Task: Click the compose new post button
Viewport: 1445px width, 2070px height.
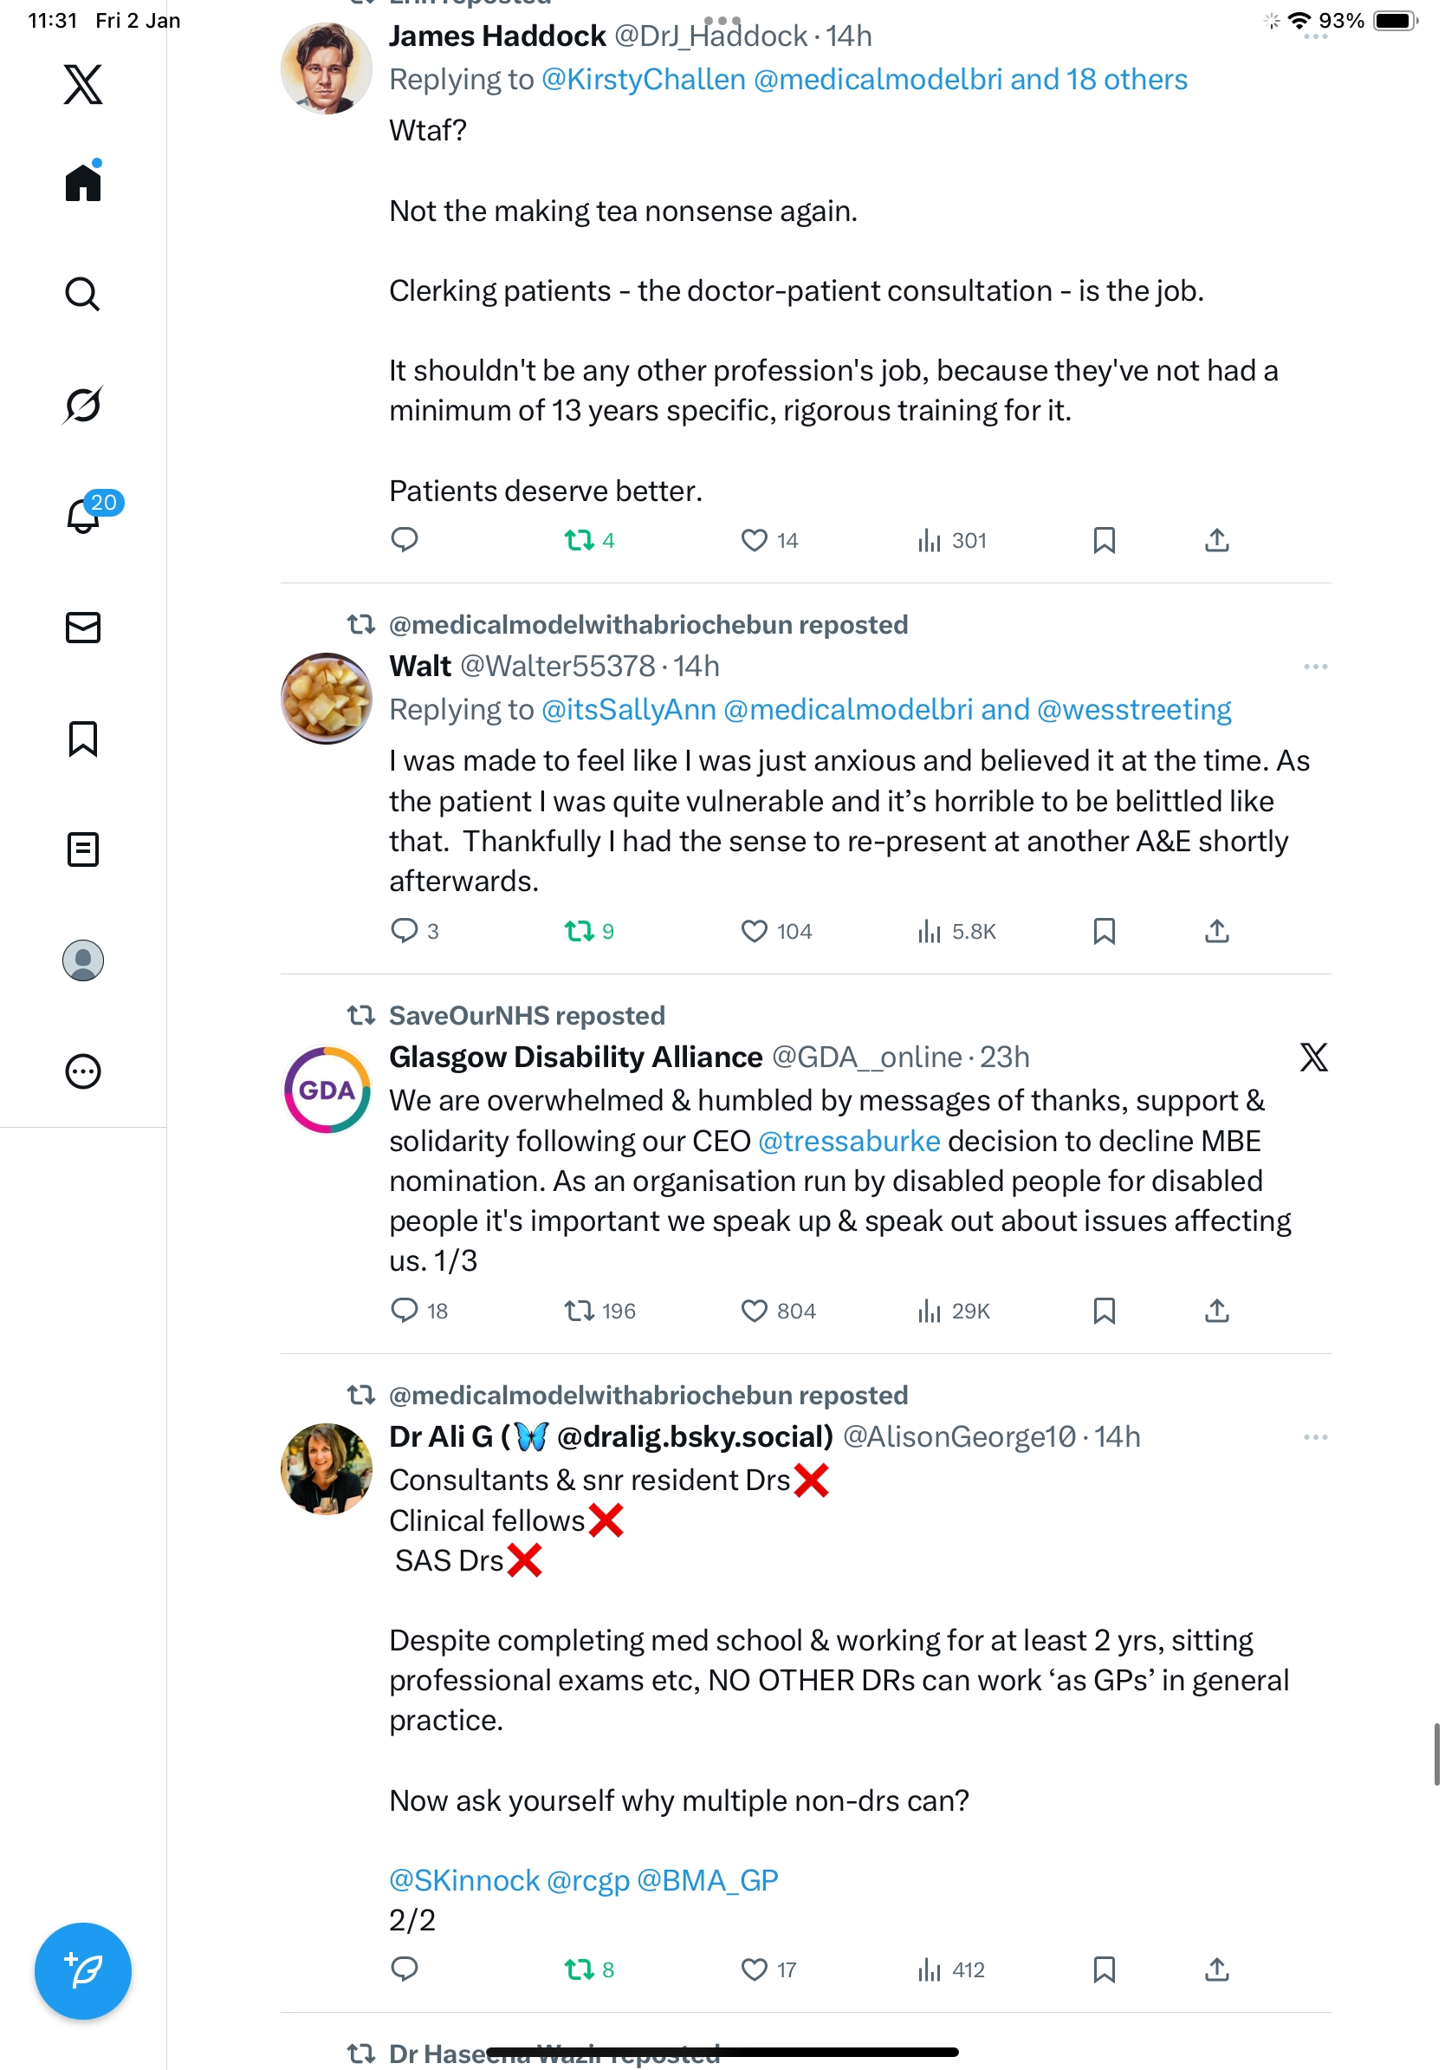Action: click(83, 1971)
